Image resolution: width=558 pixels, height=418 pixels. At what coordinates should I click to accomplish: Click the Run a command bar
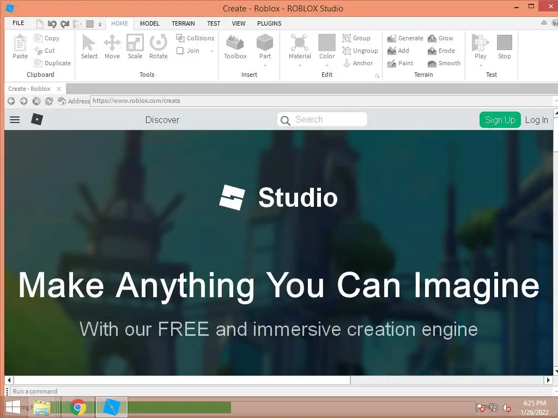coord(281,391)
